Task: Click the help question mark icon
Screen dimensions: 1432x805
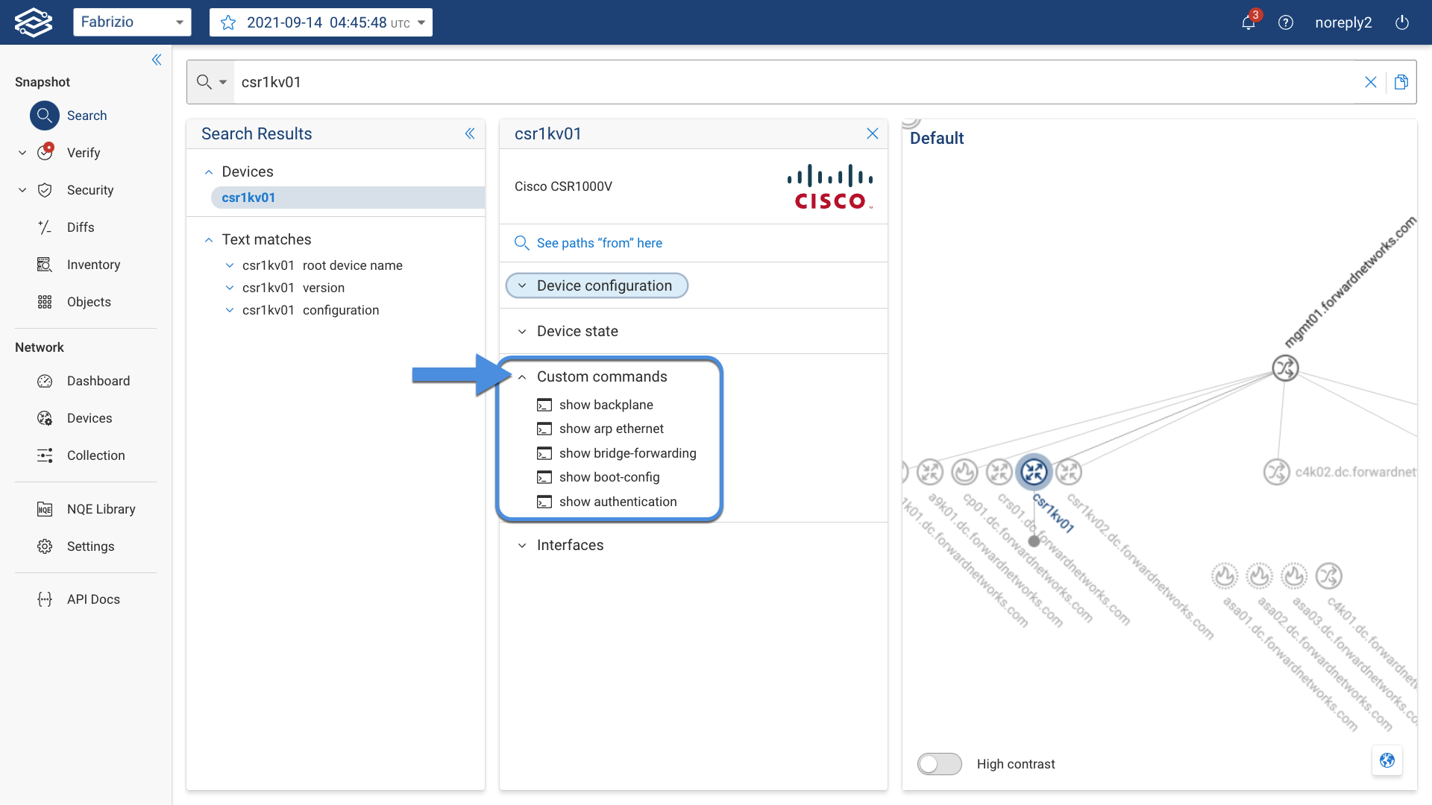Action: [1285, 22]
